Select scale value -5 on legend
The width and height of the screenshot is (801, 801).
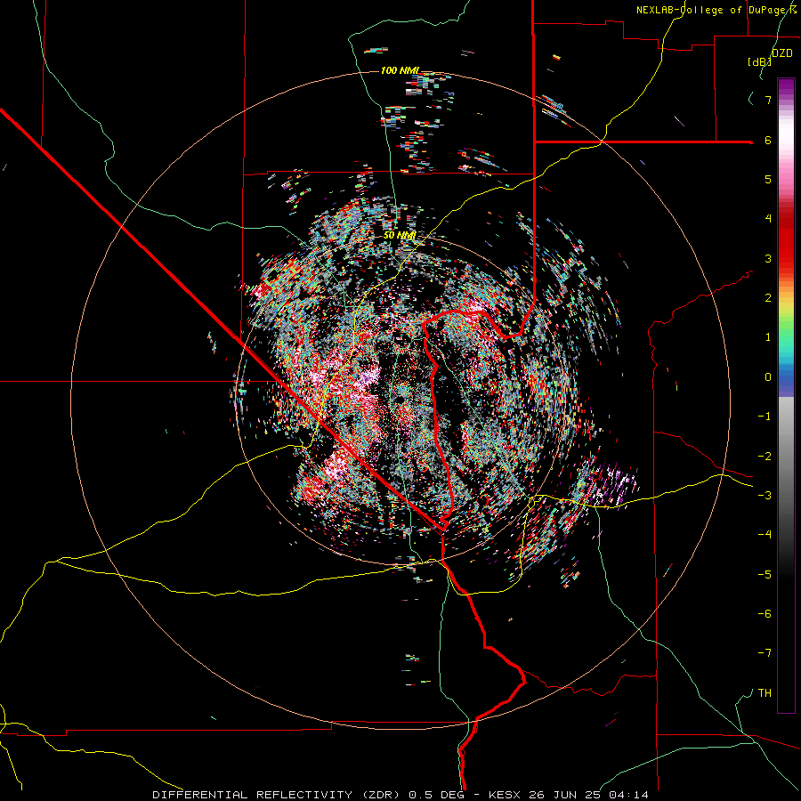click(765, 575)
